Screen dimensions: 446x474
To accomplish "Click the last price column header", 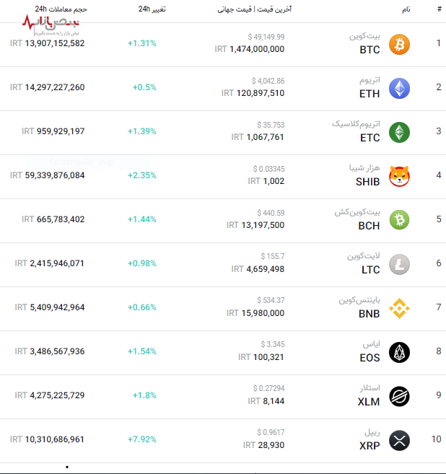I will click(x=254, y=10).
